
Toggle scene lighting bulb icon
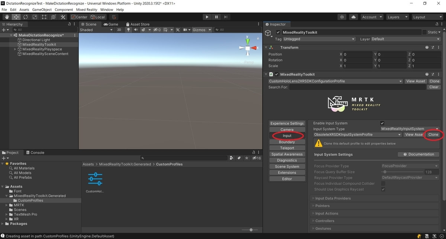coord(129,30)
